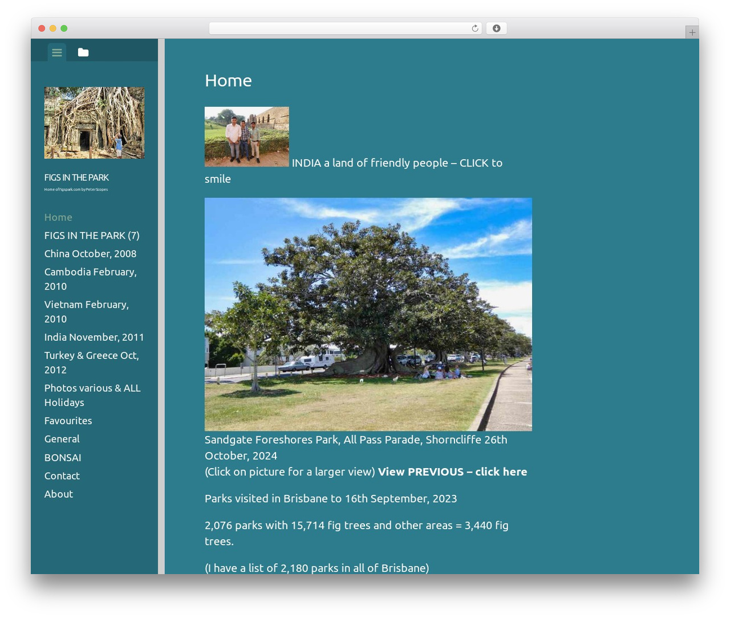
Task: Open the About page
Action: coord(59,494)
